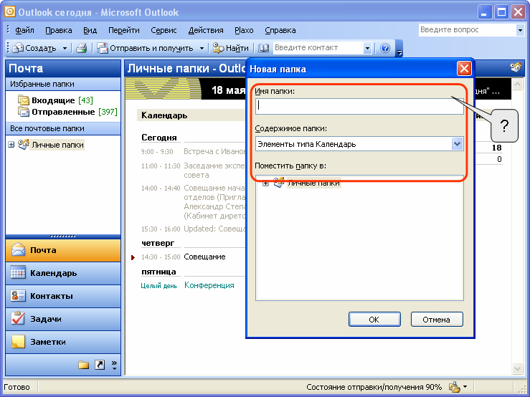This screenshot has height=397, width=530.
Task: Click the Создать new item icon
Action: (x=18, y=48)
